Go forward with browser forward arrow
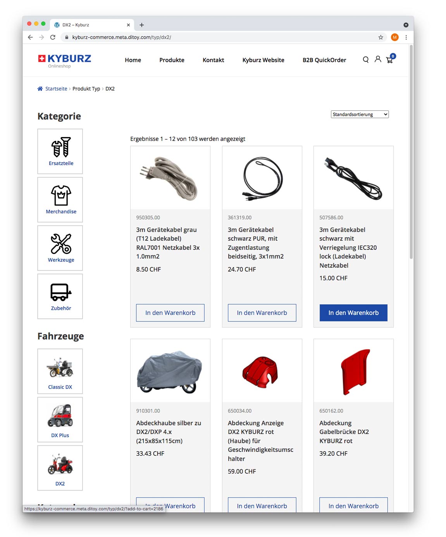446x537 pixels. [41, 37]
